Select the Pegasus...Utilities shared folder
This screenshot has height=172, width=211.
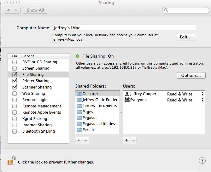[97, 123]
